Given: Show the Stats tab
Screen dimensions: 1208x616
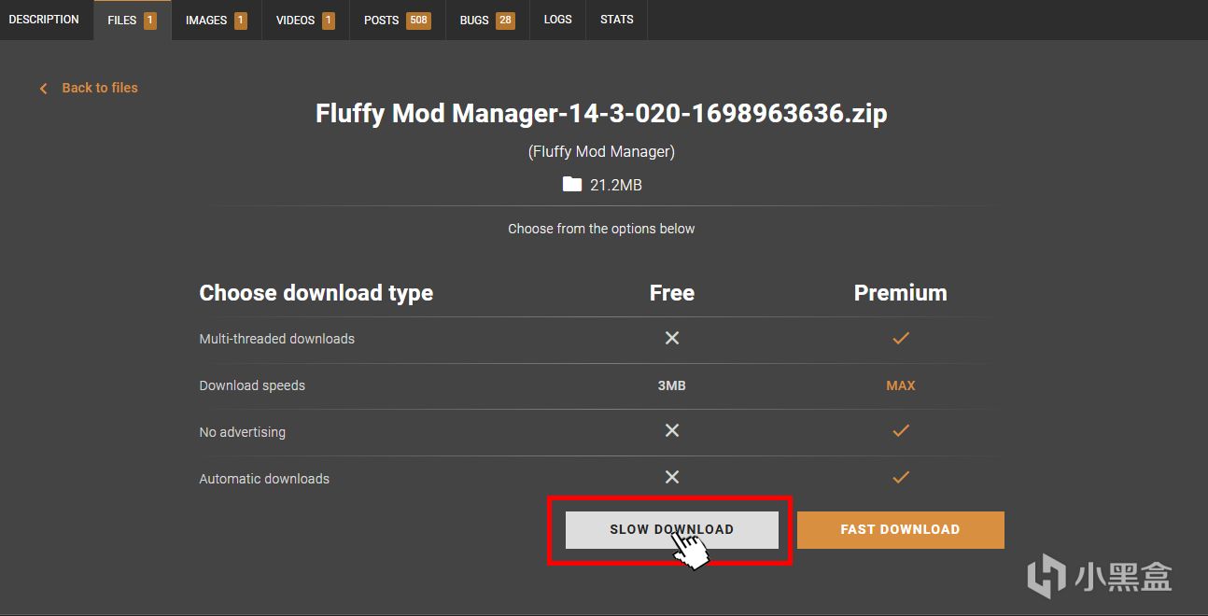Looking at the screenshot, I should coord(617,20).
